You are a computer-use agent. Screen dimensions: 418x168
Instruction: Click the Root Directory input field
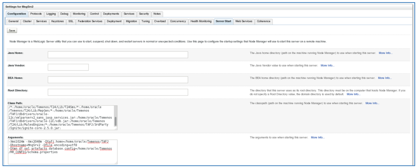(118, 92)
